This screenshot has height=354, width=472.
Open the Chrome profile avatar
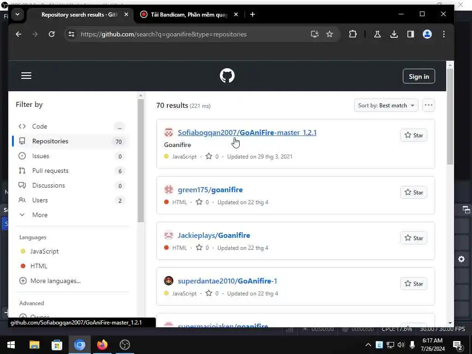(427, 34)
